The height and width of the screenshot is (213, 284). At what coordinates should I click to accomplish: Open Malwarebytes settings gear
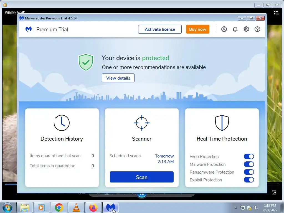click(x=246, y=29)
